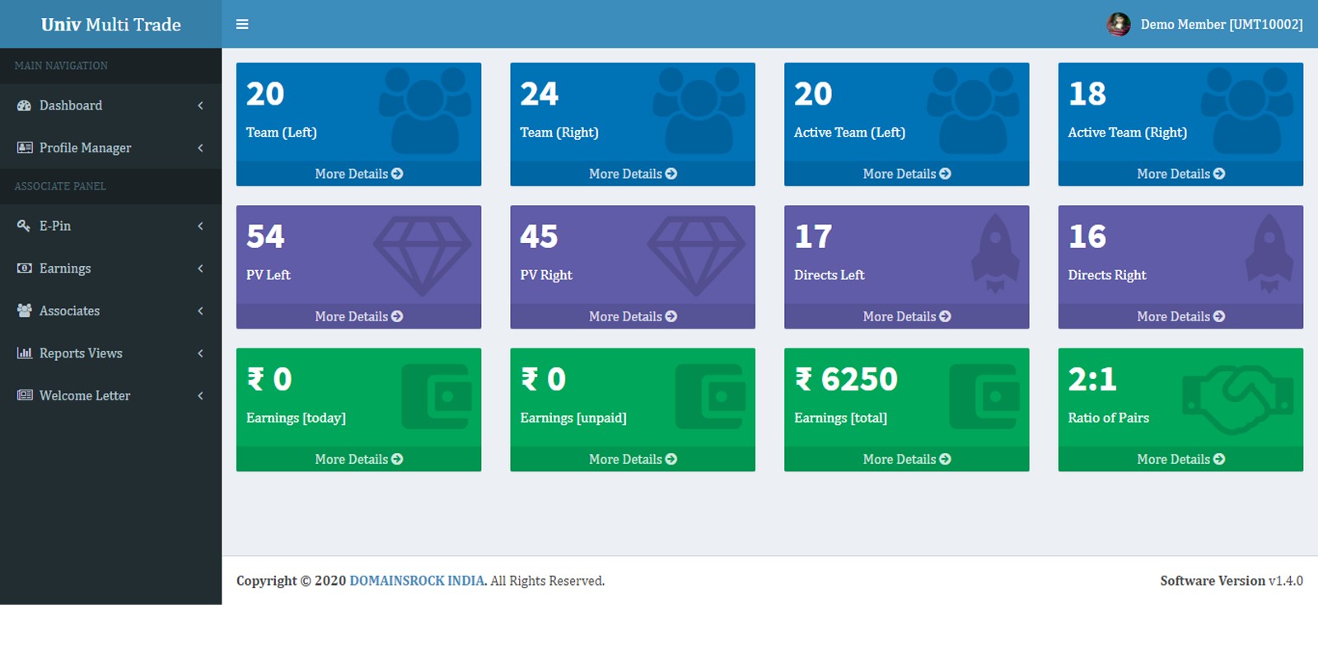View More Details for Earnings [unpaid]
Screen dimensions: 1318x659
(633, 459)
